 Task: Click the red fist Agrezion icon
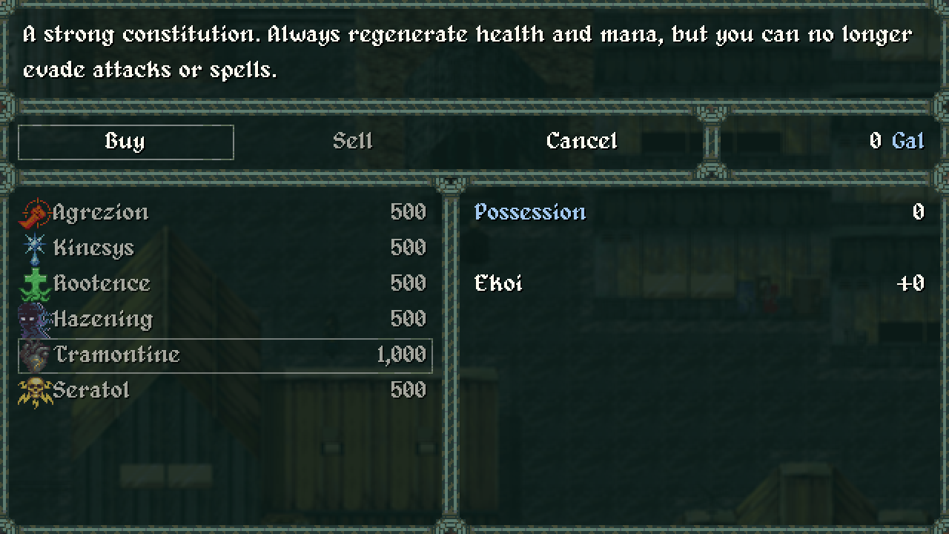pos(34,213)
